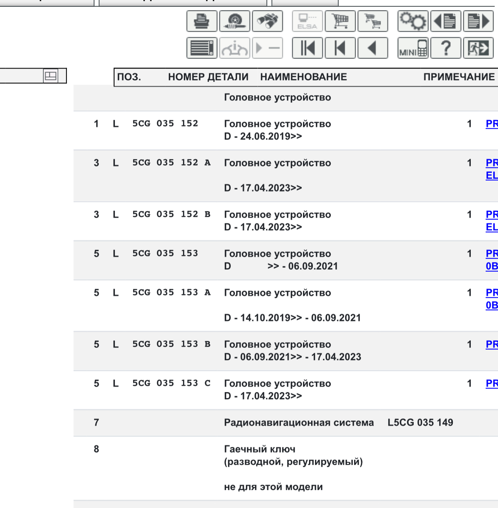Switch to the list view icon
498x508 pixels.
click(202, 48)
